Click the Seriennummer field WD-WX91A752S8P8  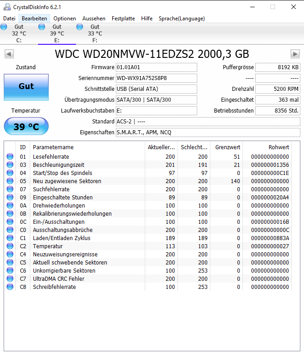[156, 78]
